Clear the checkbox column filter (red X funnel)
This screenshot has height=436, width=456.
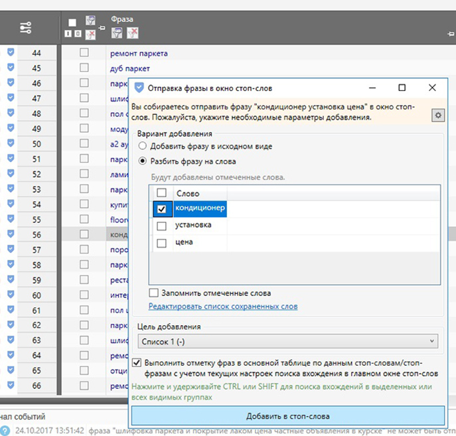90,35
